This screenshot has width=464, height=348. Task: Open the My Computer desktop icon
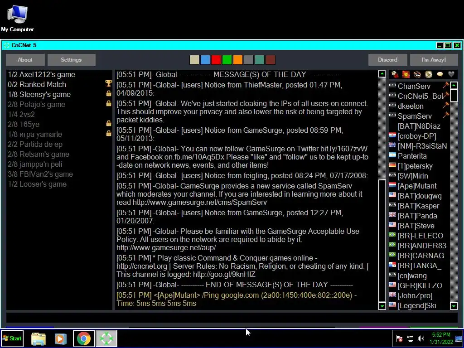[x=17, y=18]
